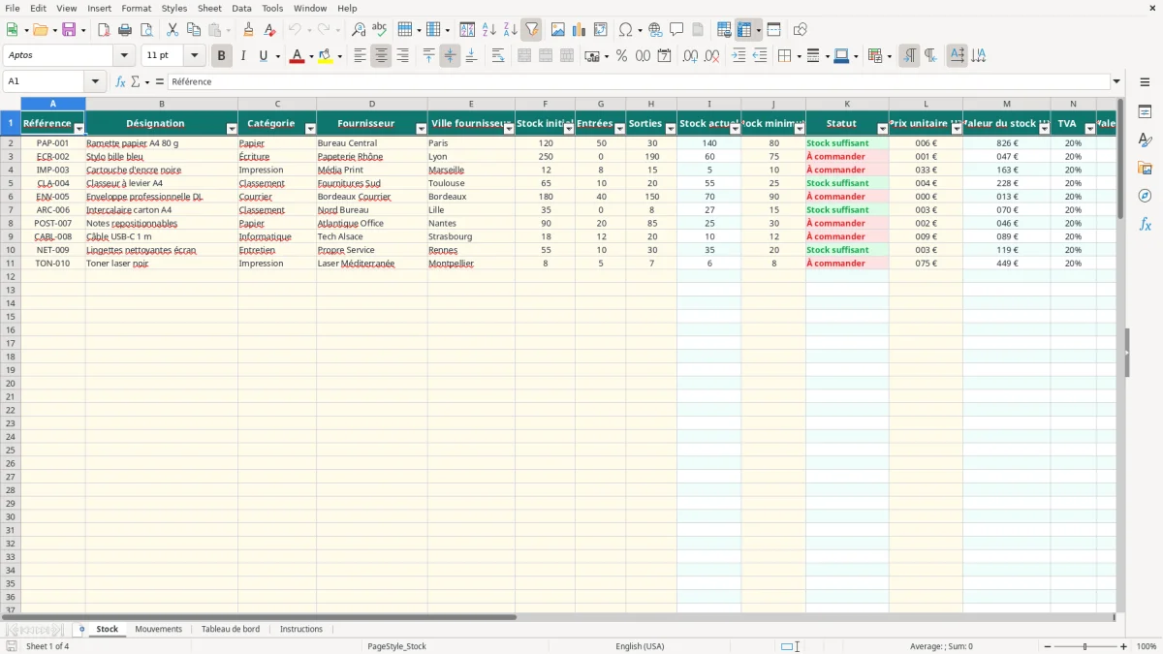This screenshot has height=654, width=1163.
Task: Toggle Center Vertically alignment
Action: point(450,56)
